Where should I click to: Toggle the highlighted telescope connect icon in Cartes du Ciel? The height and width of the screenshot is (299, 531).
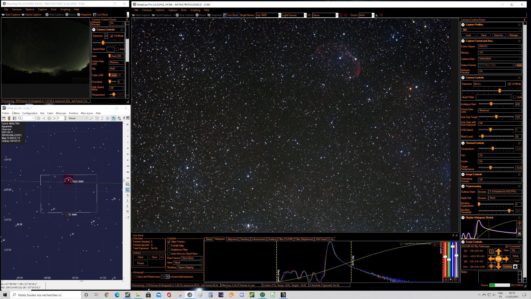coord(114,118)
